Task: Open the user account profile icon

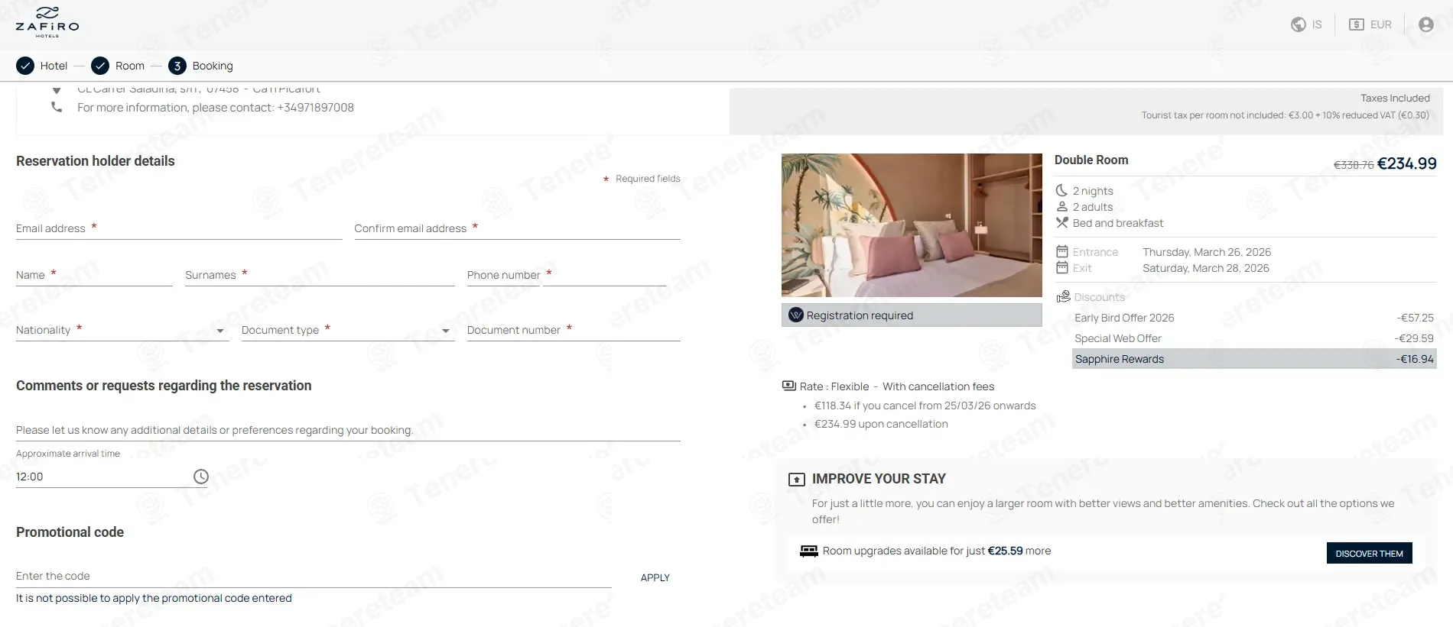Action: coord(1425,24)
